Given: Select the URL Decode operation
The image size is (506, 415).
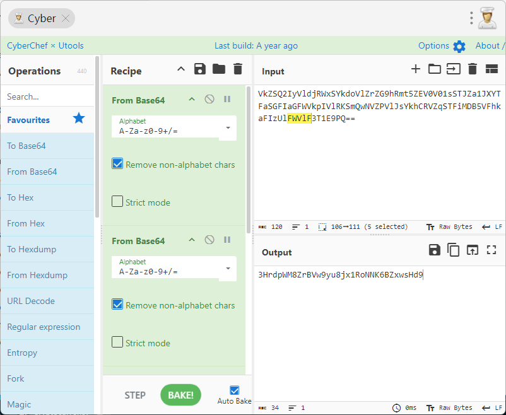Looking at the screenshot, I should tap(47, 301).
